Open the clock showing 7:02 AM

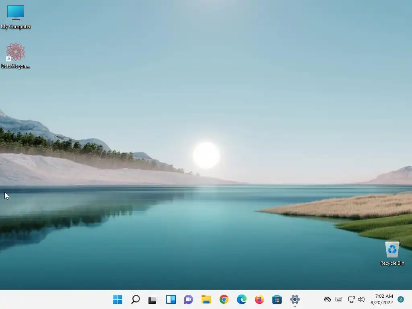(x=384, y=296)
